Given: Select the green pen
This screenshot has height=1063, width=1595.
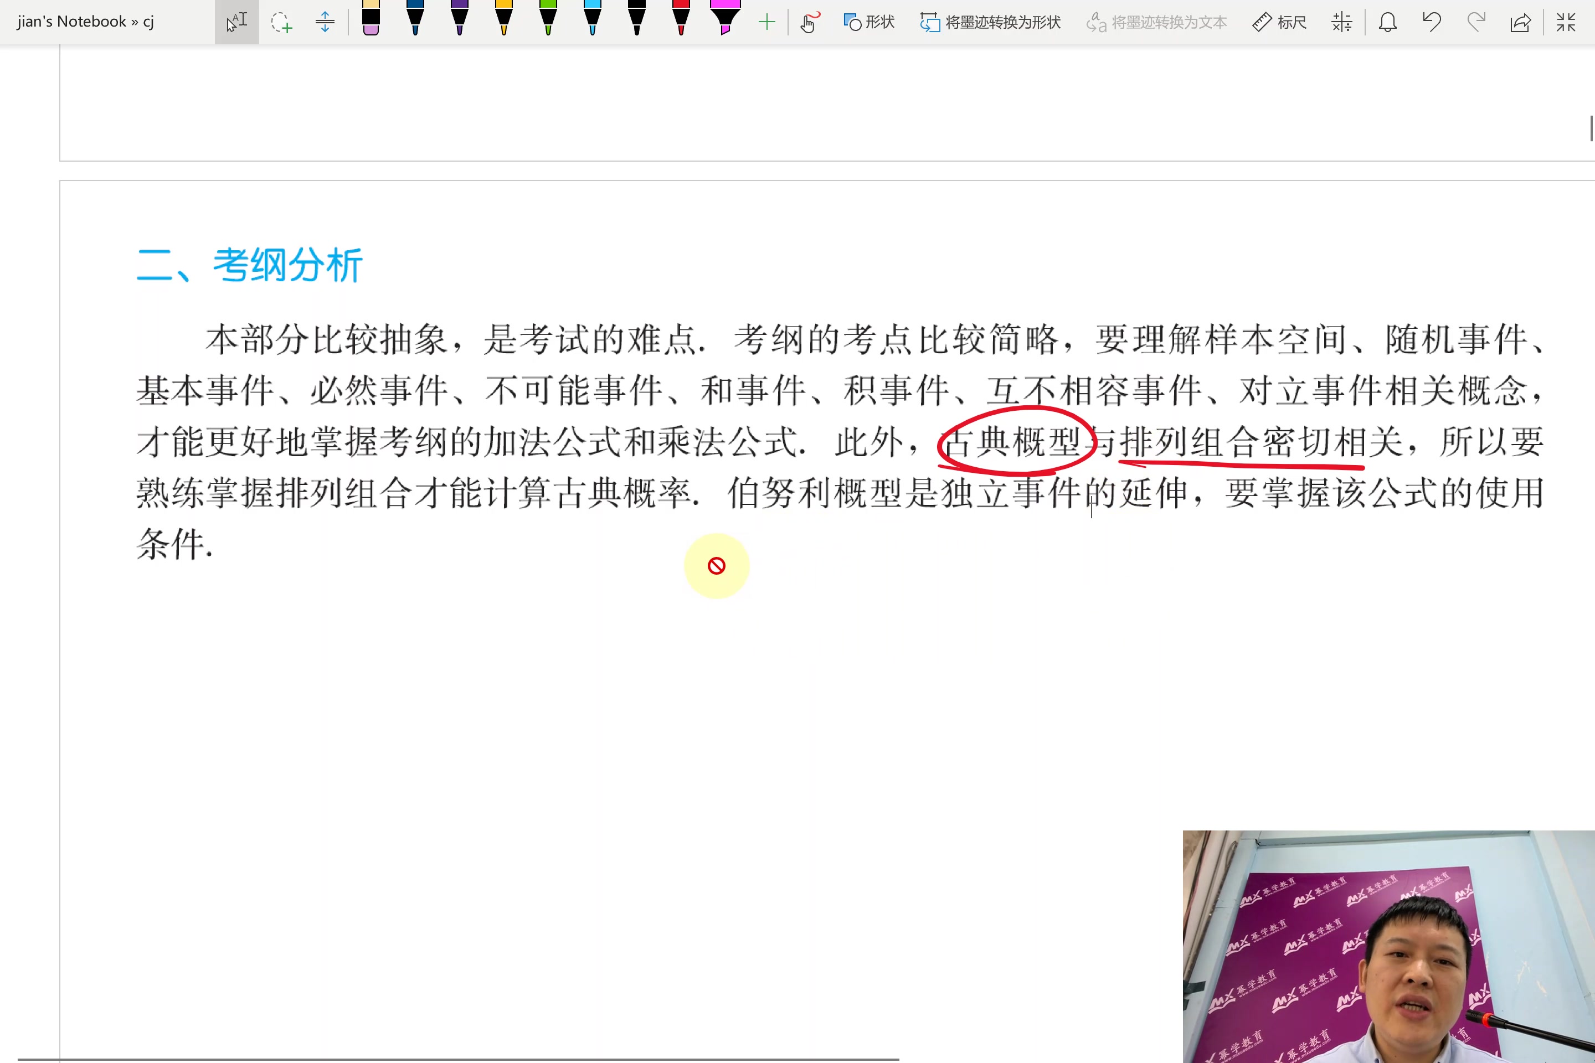Looking at the screenshot, I should 548,19.
